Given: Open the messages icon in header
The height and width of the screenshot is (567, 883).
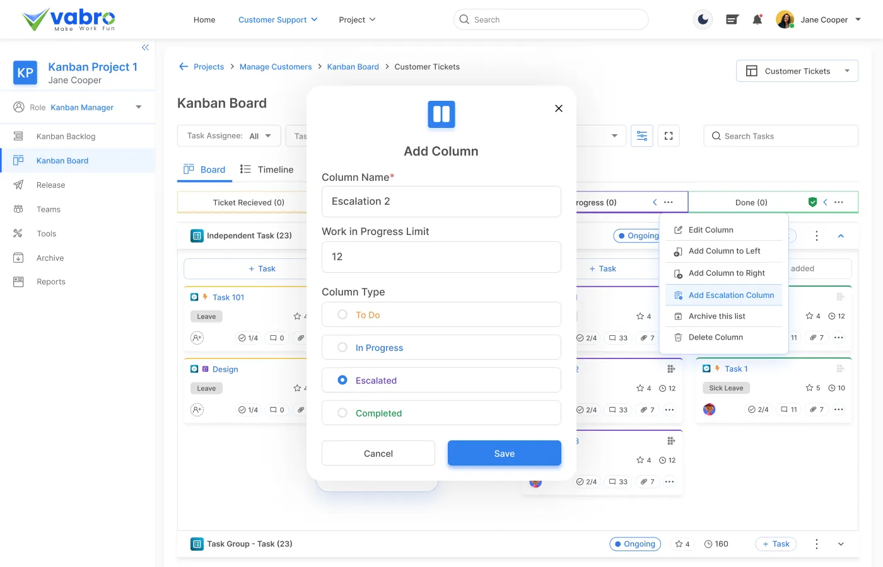Looking at the screenshot, I should (x=732, y=20).
